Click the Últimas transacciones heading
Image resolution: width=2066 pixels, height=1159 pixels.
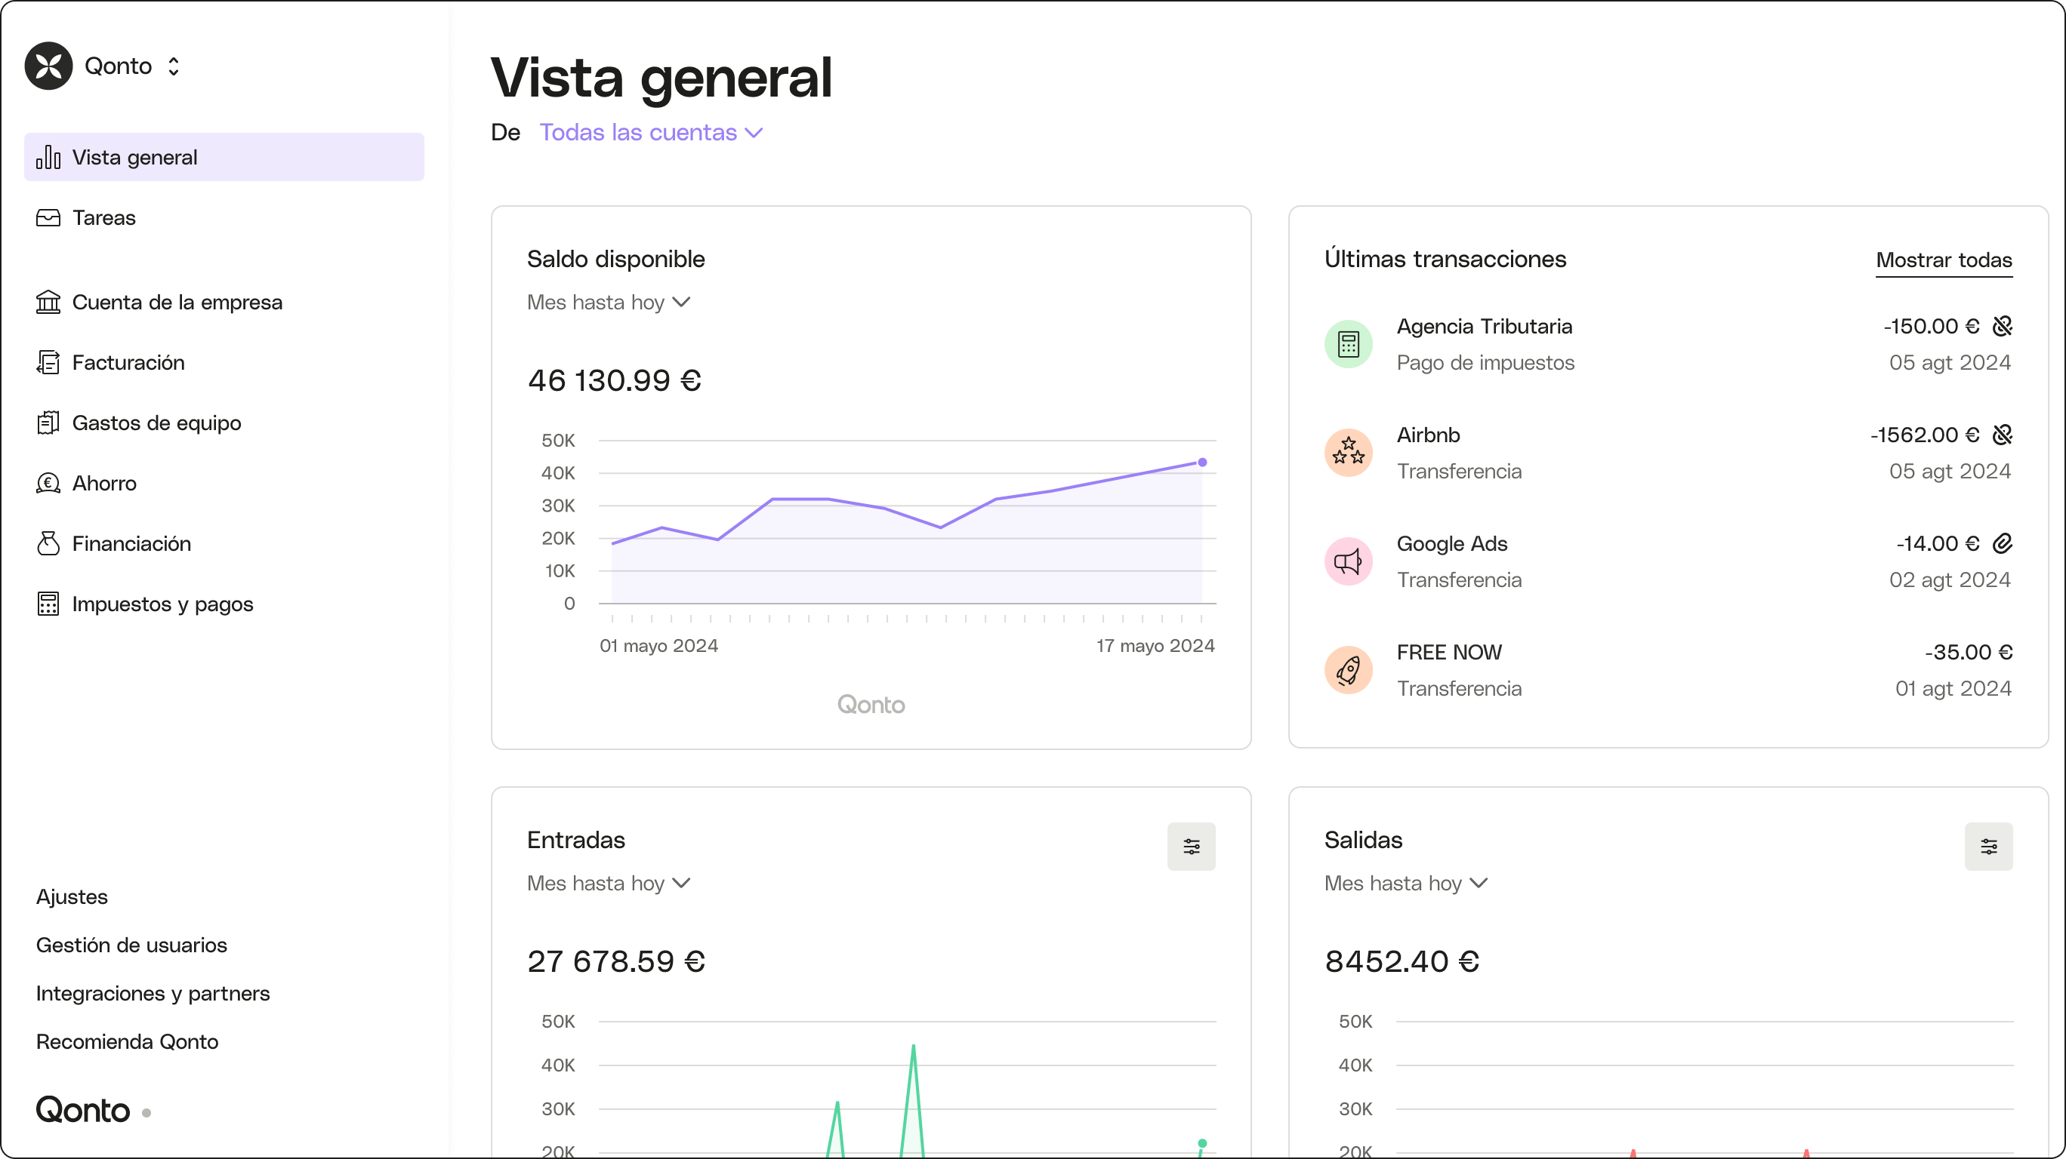pos(1445,259)
